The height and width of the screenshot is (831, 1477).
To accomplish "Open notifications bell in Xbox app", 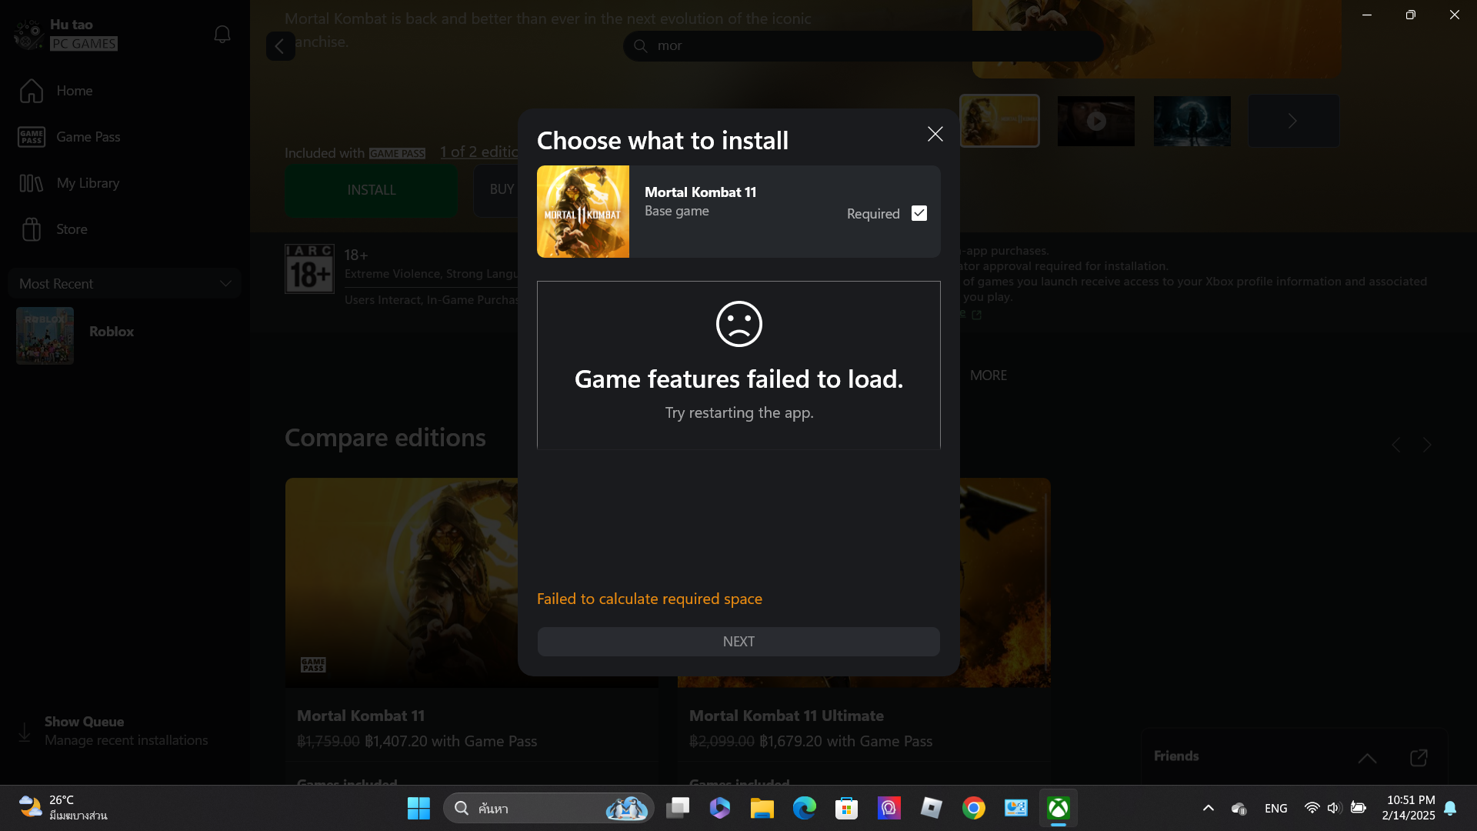I will [x=222, y=34].
